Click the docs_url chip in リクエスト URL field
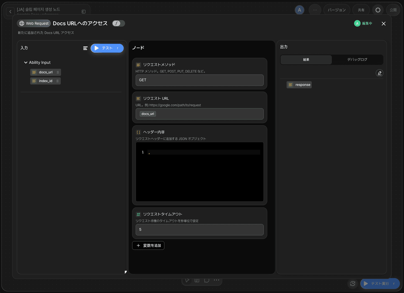Screen dimensions: 404x293 [x=148, y=114]
